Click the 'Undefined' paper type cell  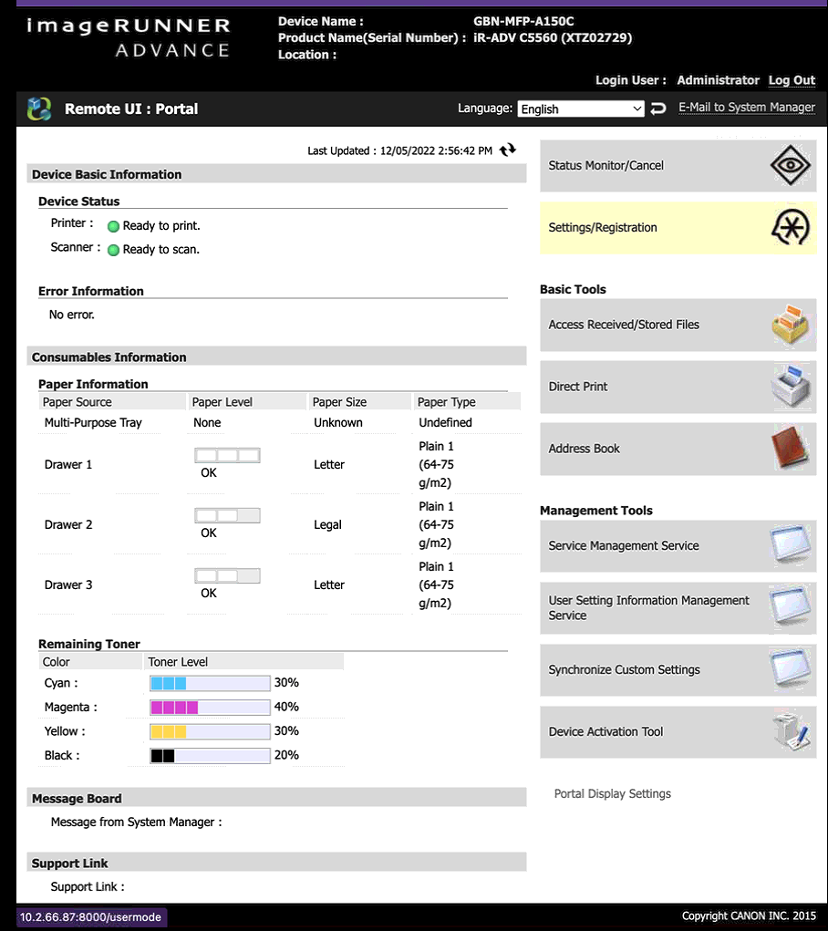point(446,423)
